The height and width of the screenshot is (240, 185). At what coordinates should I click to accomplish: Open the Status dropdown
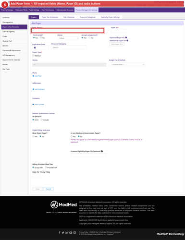tap(68, 38)
